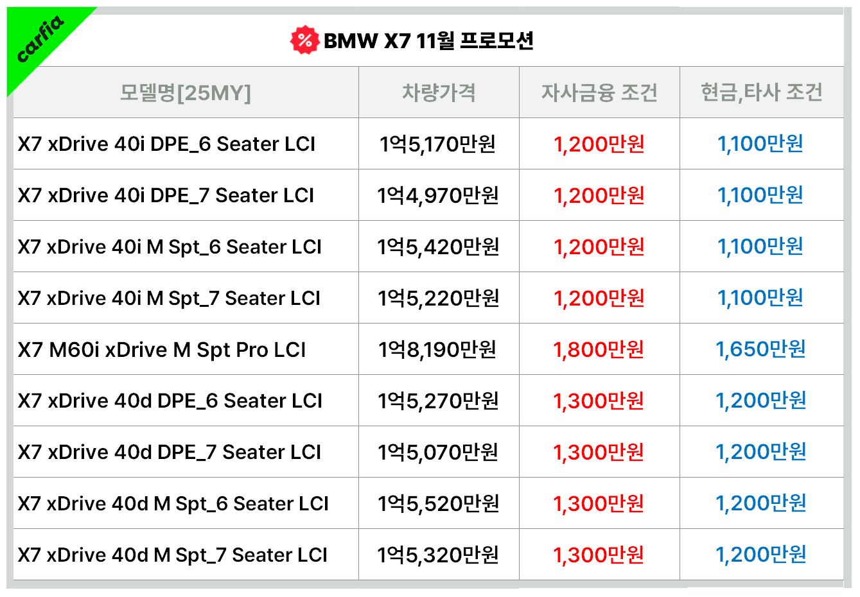Click the 자사금융 조건 column header
Image resolution: width=860 pixels, height=597 pixels.
tap(599, 93)
